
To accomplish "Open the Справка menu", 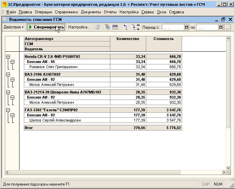I will pyautogui.click(x=176, y=12).
